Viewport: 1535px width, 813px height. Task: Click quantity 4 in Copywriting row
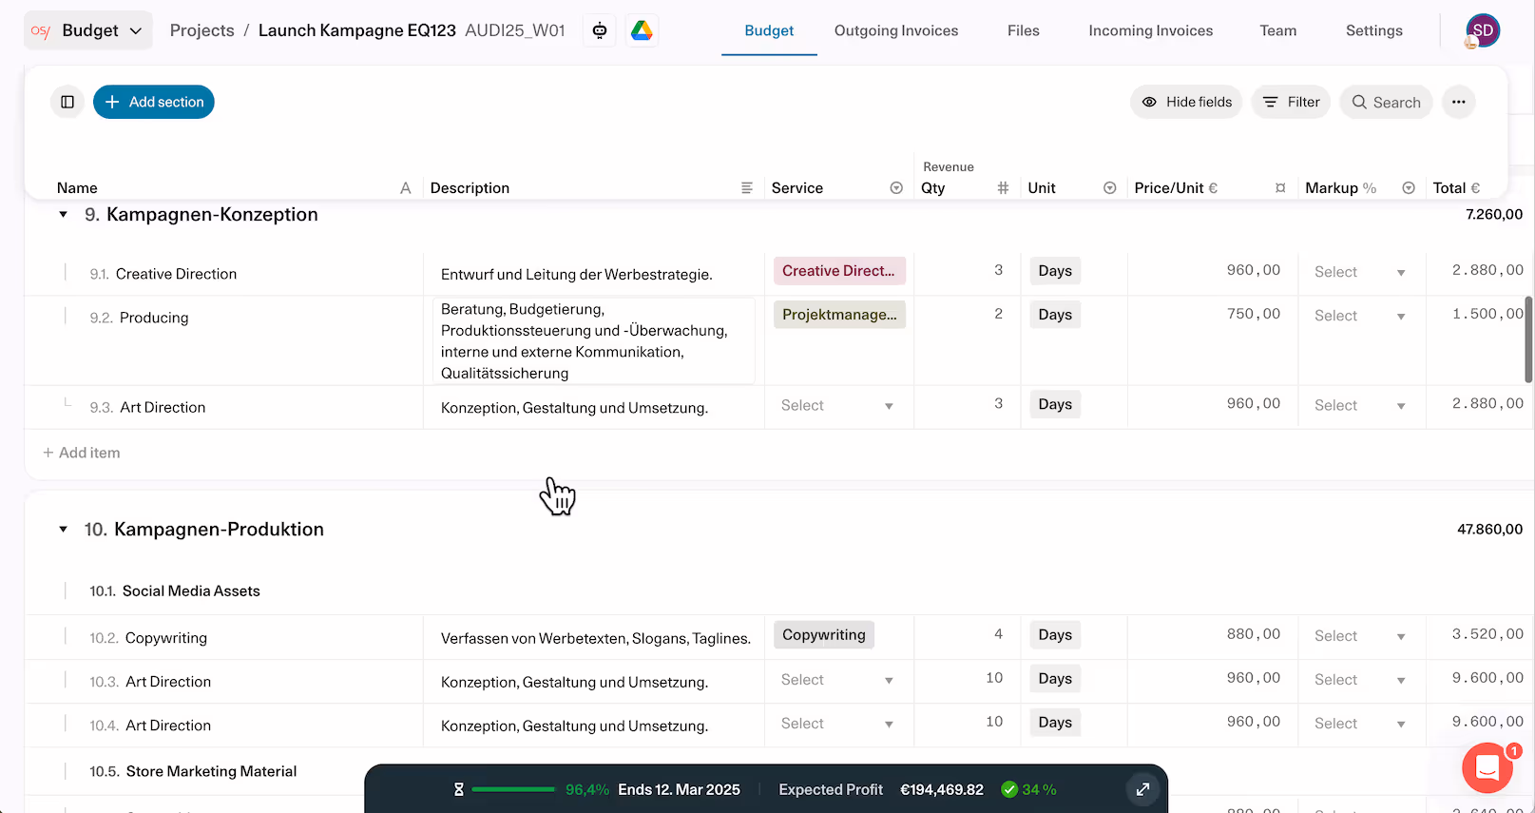998,634
